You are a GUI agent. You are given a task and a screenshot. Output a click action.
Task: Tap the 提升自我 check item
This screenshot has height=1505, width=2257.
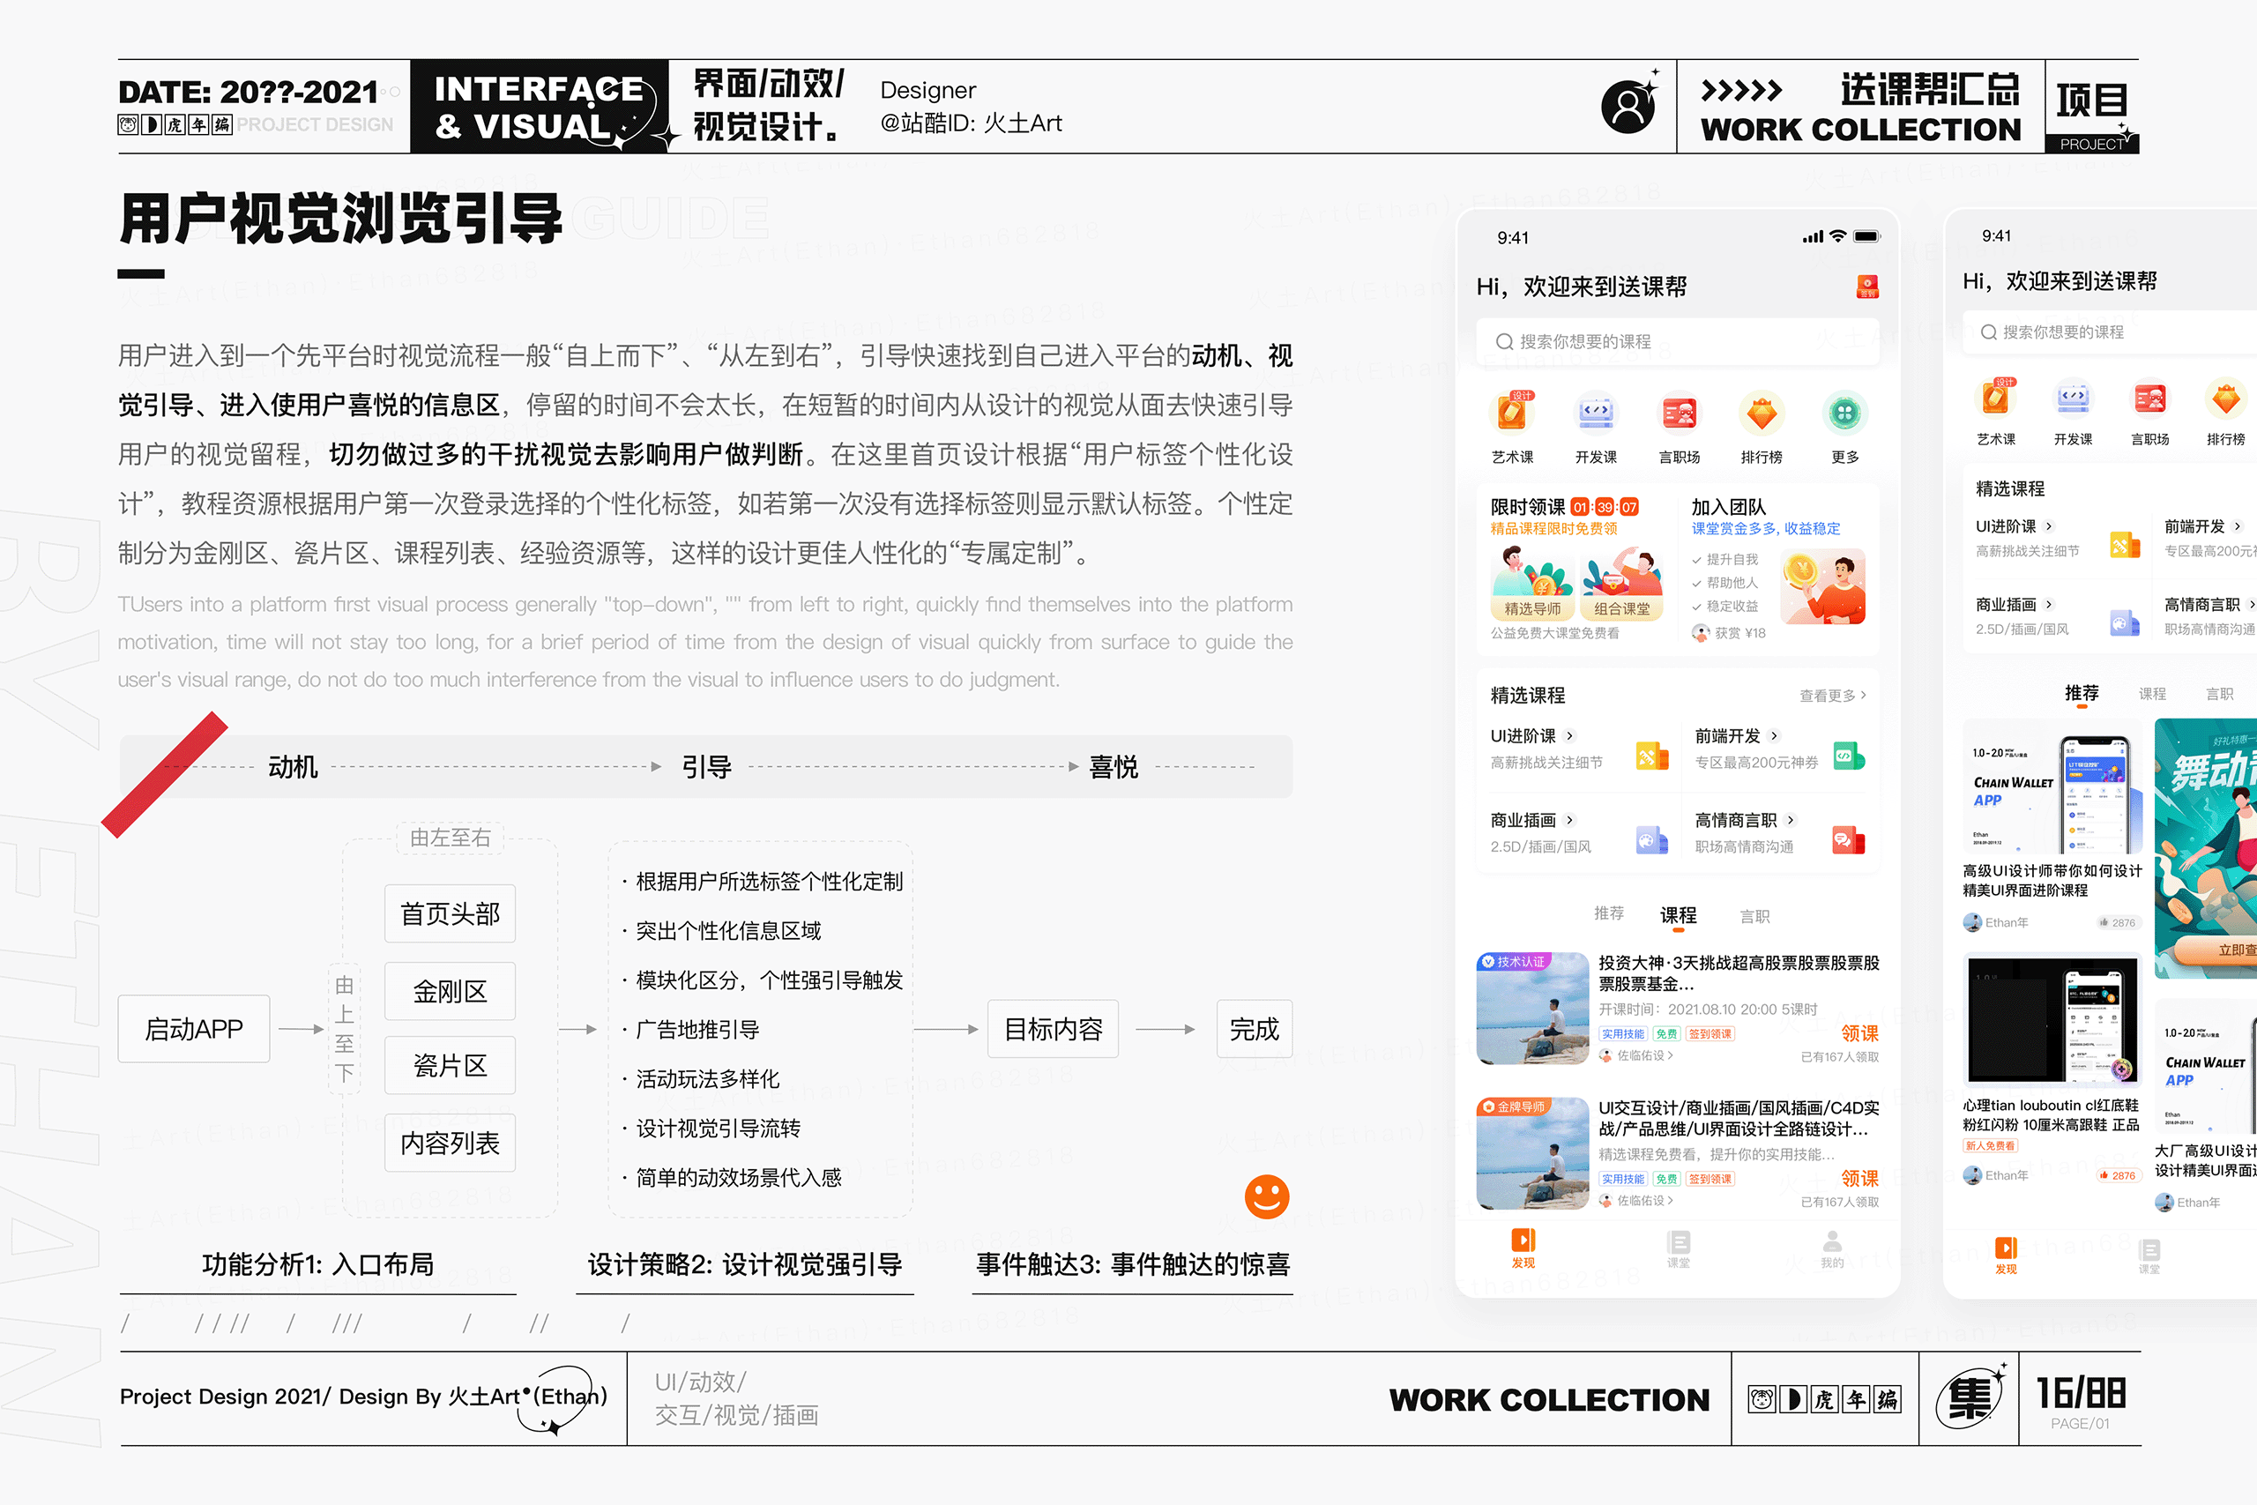coord(1724,560)
